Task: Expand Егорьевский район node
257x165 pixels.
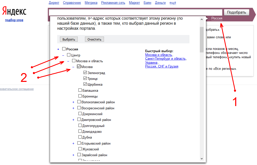Action: click(73, 143)
